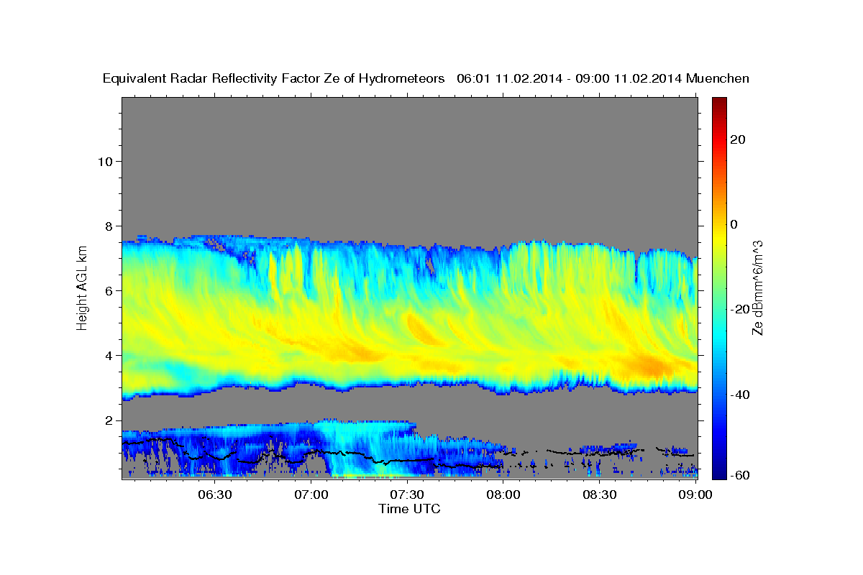Viewport: 863px width, 575px height.
Task: Click the '08:00' time tick label
Action: pos(503,495)
